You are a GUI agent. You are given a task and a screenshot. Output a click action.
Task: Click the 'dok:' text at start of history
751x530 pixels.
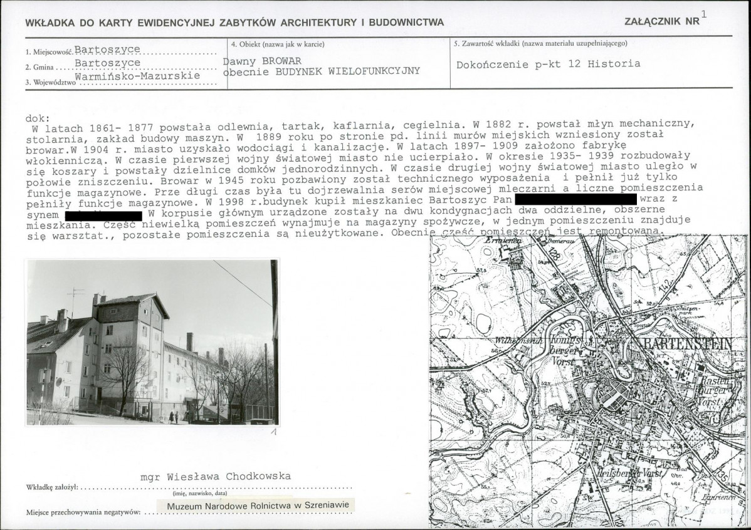(37, 118)
